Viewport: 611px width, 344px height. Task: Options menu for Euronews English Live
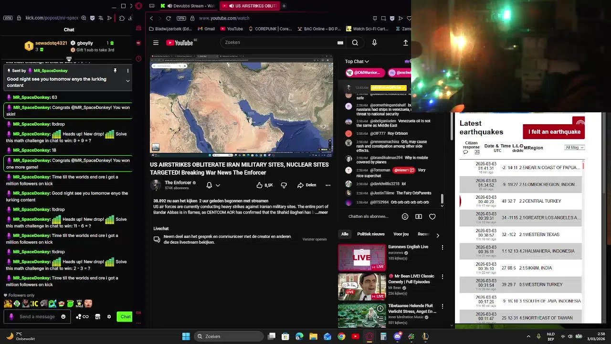point(442,247)
